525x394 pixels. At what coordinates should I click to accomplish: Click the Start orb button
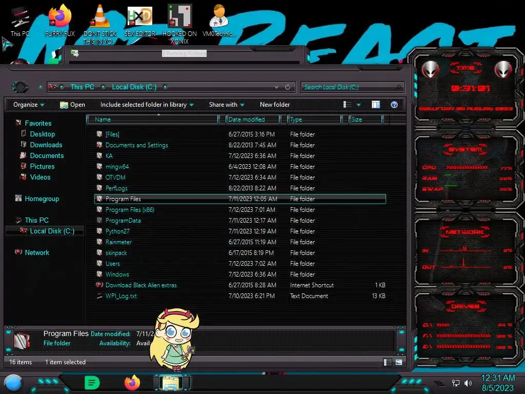click(x=13, y=383)
